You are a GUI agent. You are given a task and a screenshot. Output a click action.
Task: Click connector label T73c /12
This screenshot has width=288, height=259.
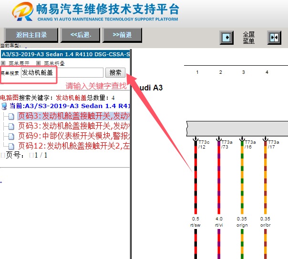click(204, 145)
